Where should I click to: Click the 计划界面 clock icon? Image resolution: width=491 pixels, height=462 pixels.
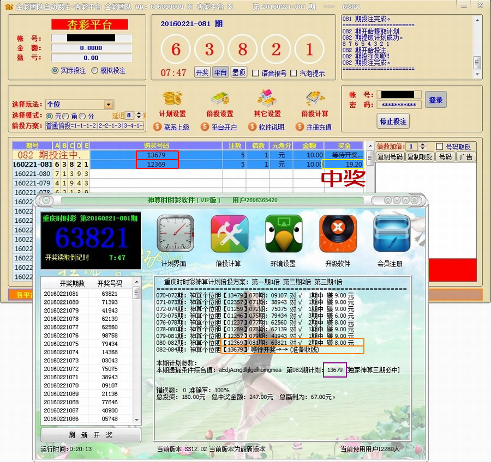coord(175,234)
